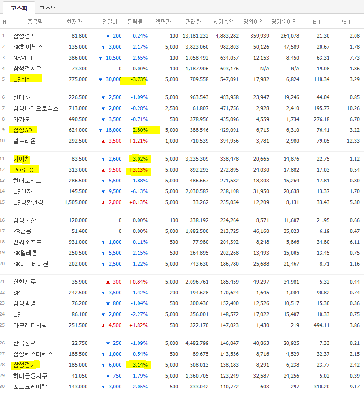Select 삼성전자 current price 81,800
This screenshot has width=364, height=396.
pos(79,36)
